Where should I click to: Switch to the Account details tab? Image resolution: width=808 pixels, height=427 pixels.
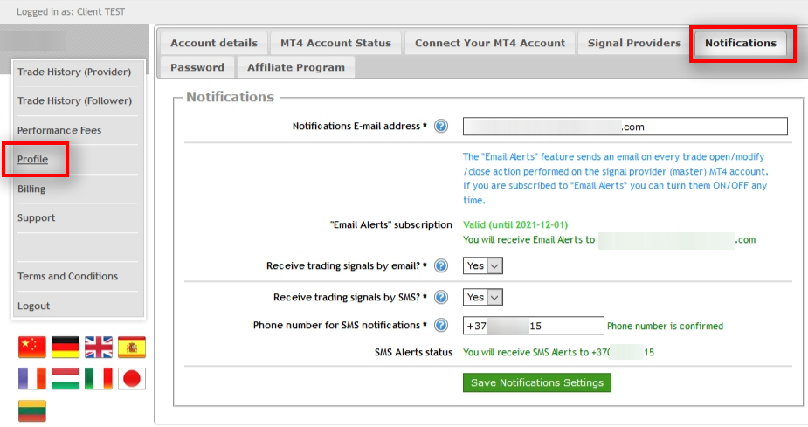tap(214, 43)
